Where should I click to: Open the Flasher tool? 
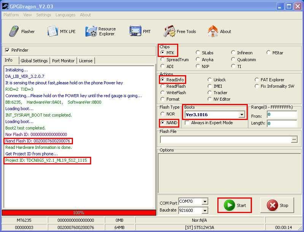click(x=22, y=32)
